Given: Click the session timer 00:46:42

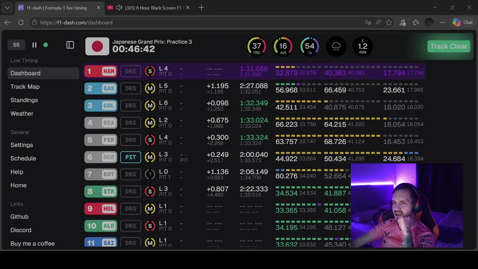Looking at the screenshot, I should (x=134, y=49).
